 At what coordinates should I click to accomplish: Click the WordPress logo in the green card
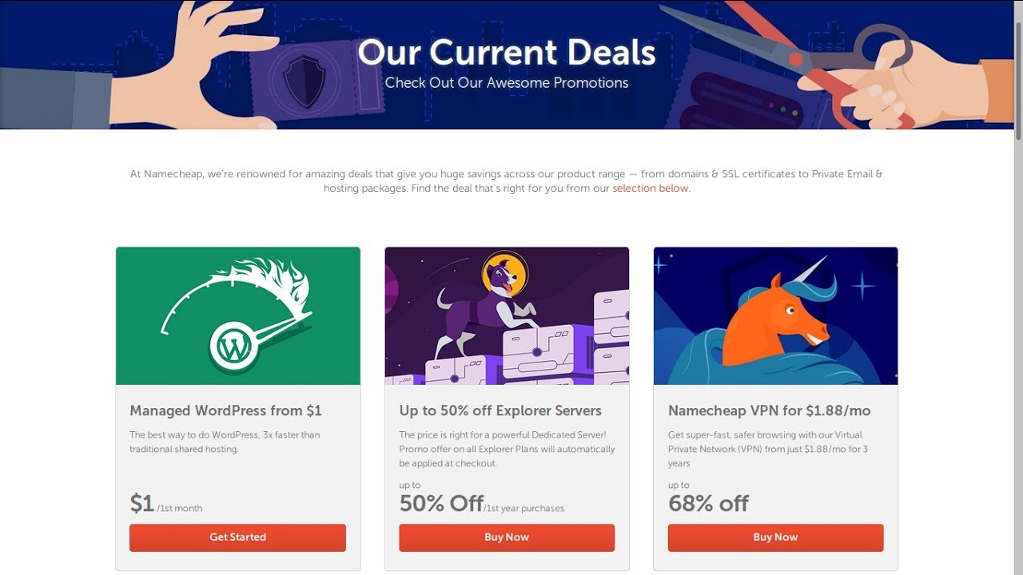(x=234, y=347)
